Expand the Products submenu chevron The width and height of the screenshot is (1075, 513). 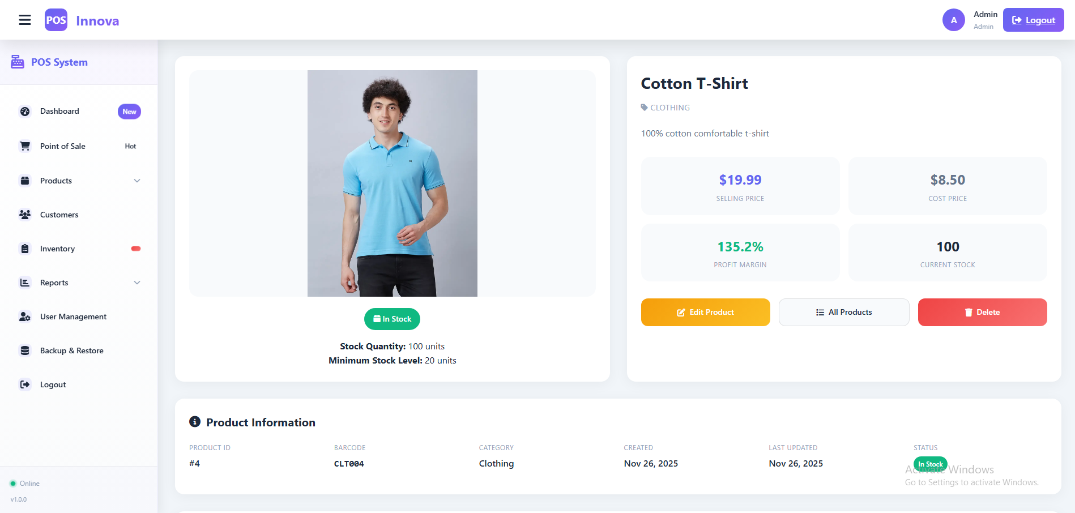pyautogui.click(x=137, y=181)
